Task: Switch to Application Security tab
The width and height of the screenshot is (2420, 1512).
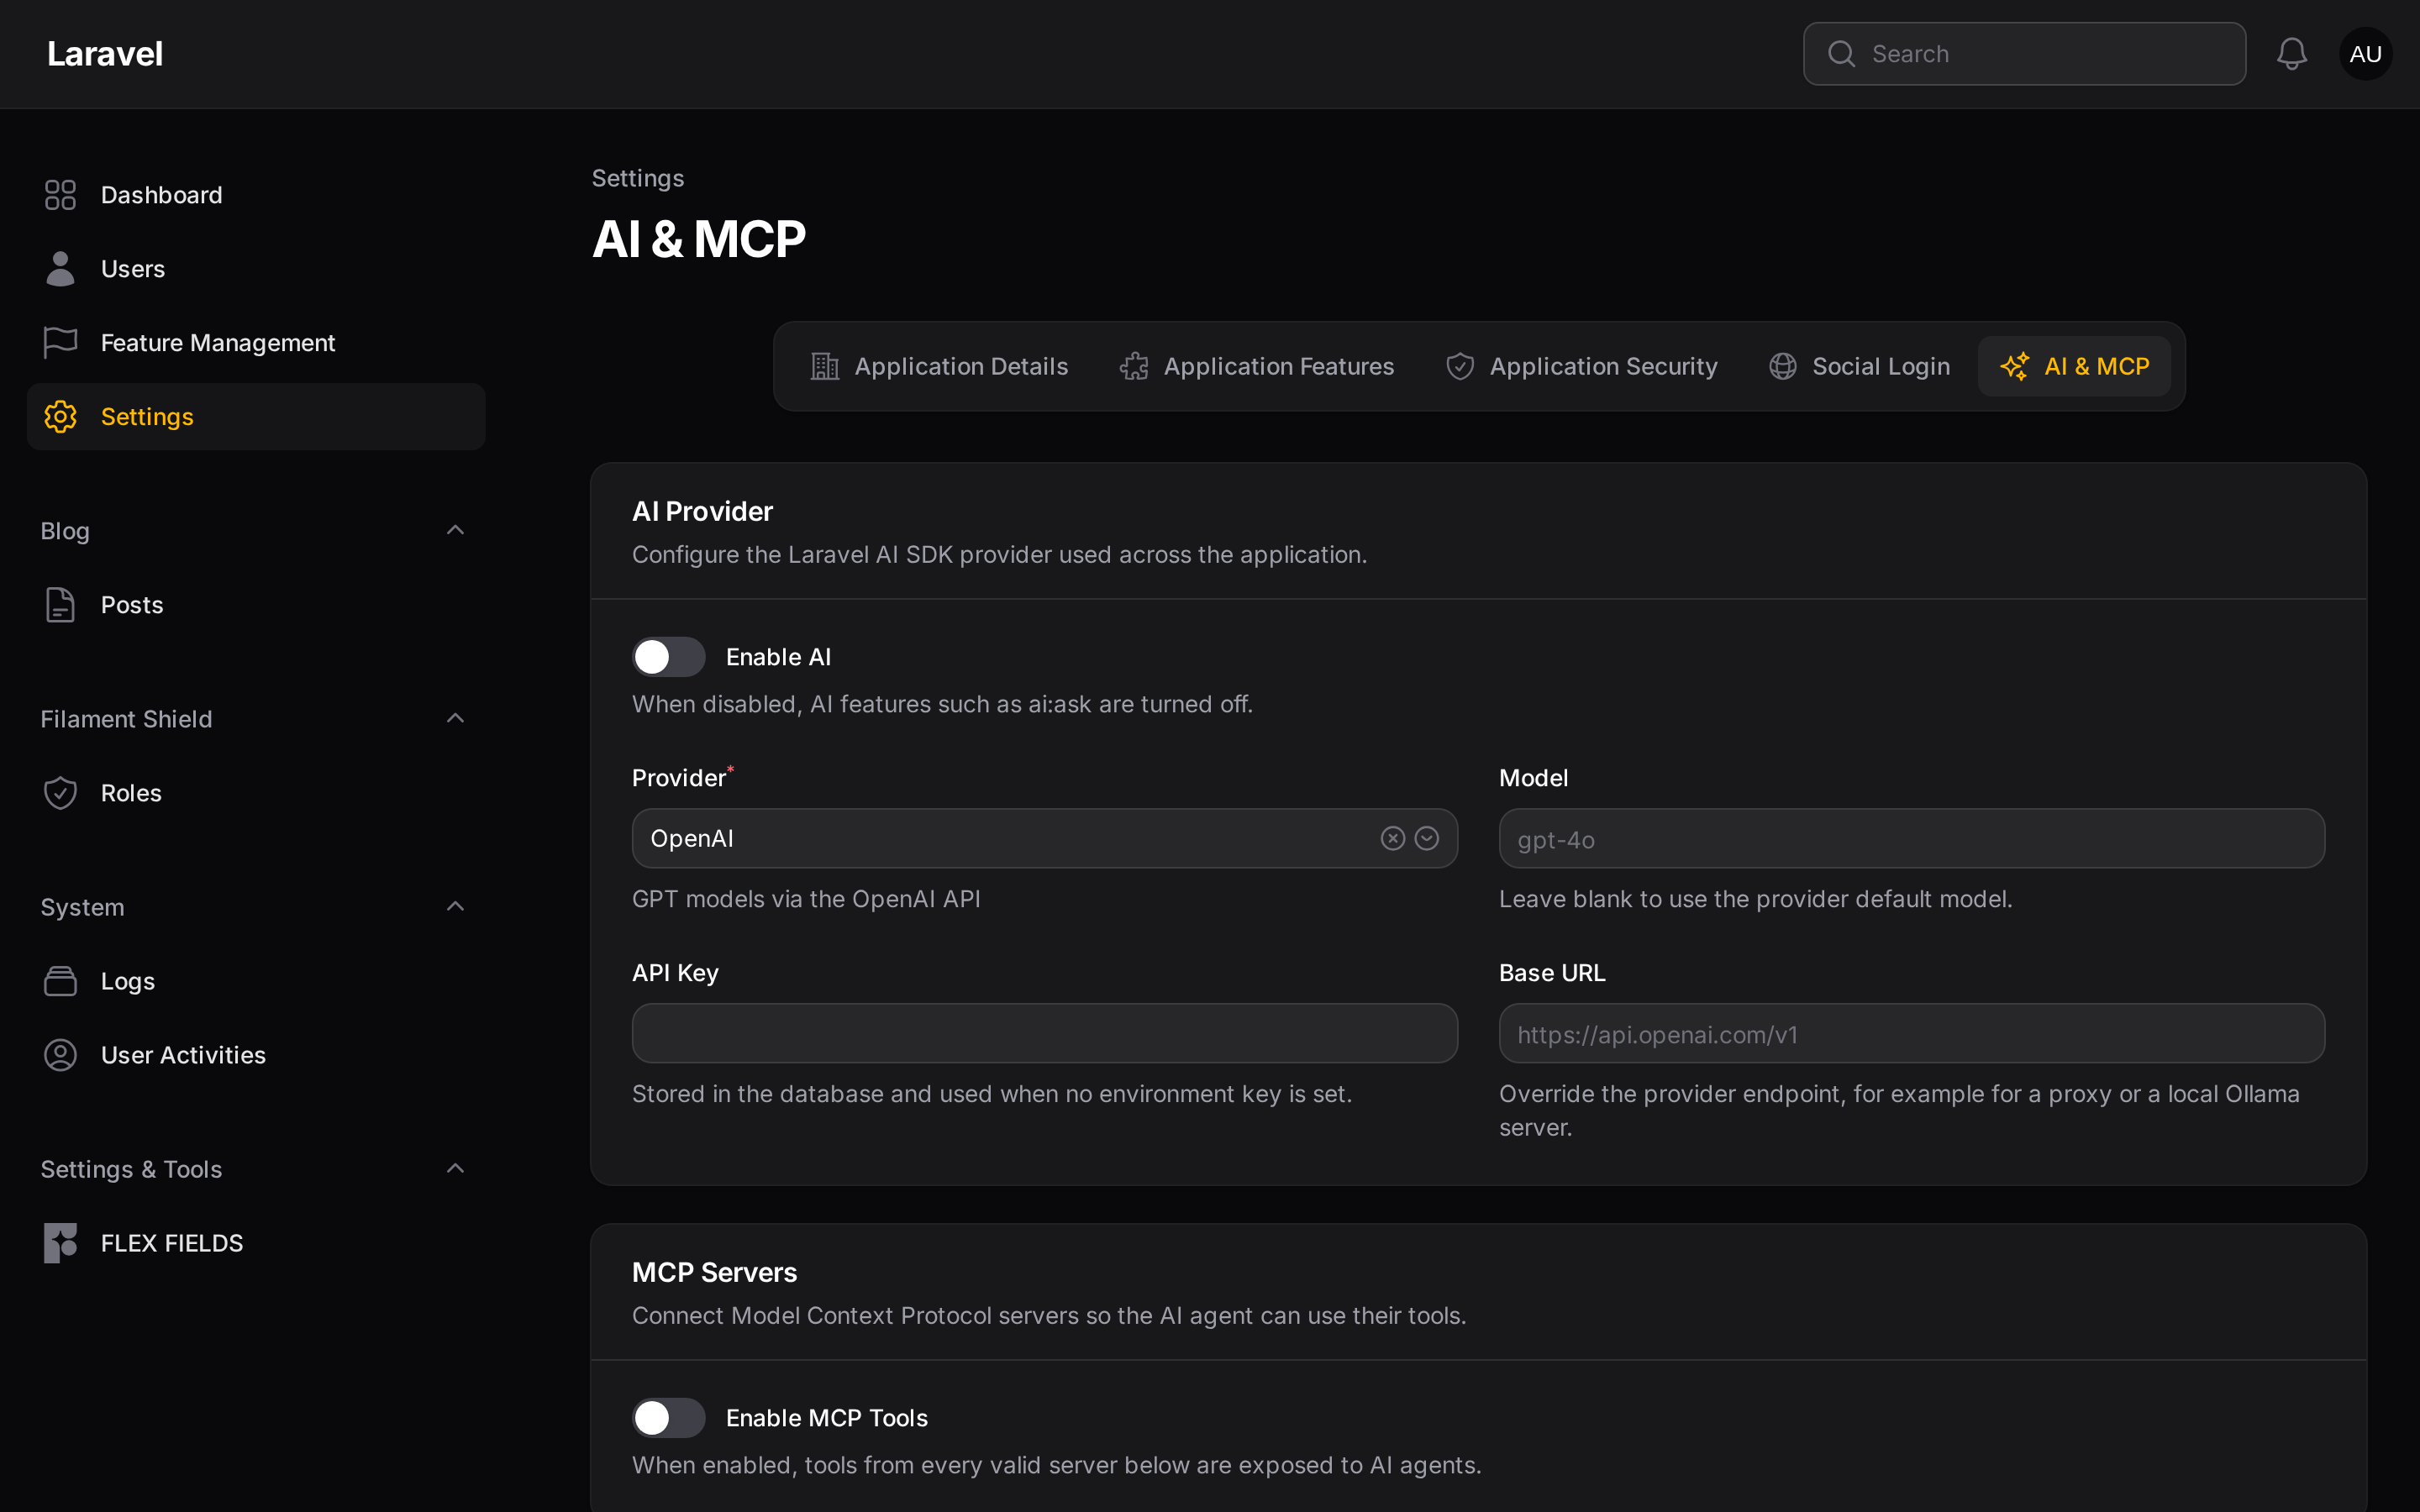Action: click(1582, 366)
